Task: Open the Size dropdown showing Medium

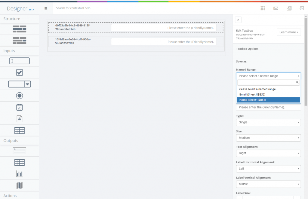Action: (x=268, y=138)
